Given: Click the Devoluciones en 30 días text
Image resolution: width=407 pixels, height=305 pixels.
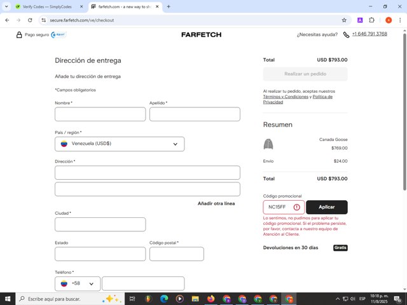Looking at the screenshot, I should (291, 248).
